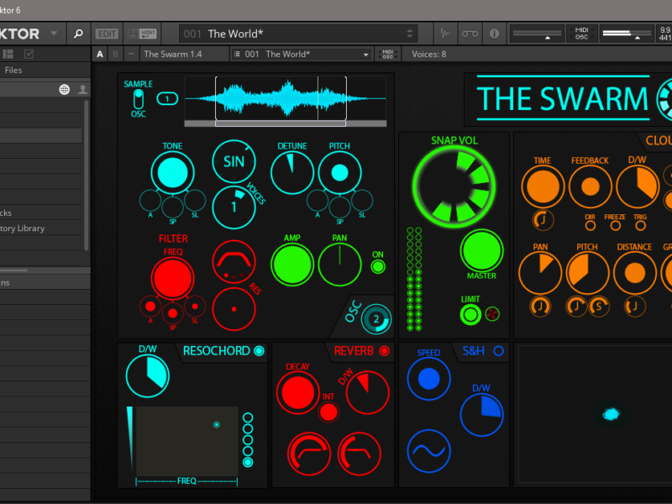Viewport: 672px width, 504px height.
Task: Turn off the REVERB power toggle
Action: [x=385, y=351]
